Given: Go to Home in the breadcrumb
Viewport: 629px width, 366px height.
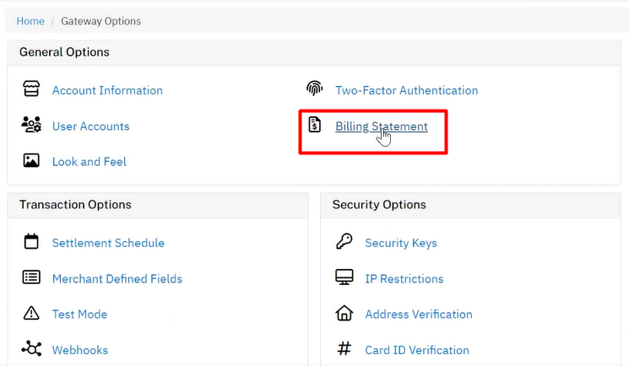Looking at the screenshot, I should (30, 21).
